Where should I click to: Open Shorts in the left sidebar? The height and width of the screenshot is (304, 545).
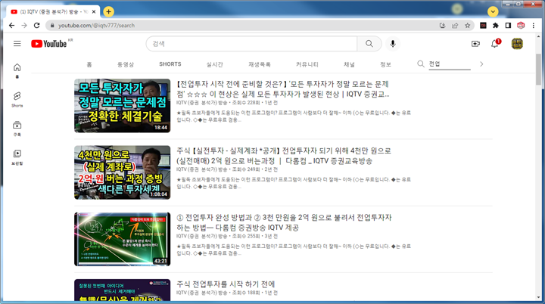point(17,99)
